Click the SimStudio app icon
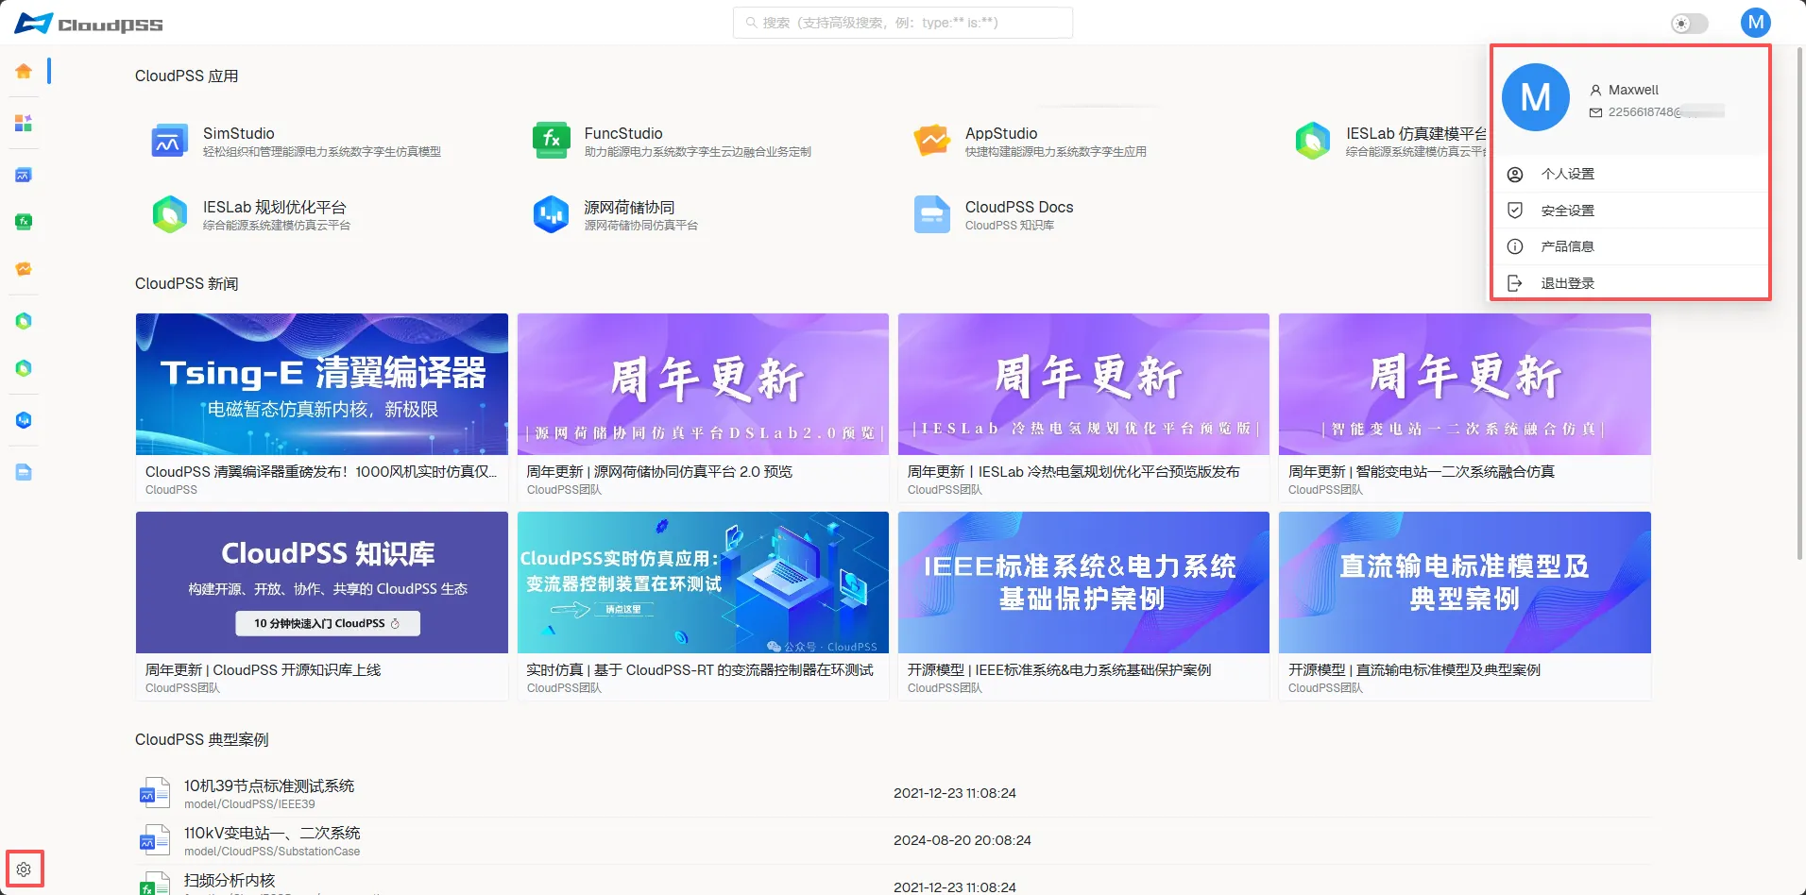 coord(170,142)
